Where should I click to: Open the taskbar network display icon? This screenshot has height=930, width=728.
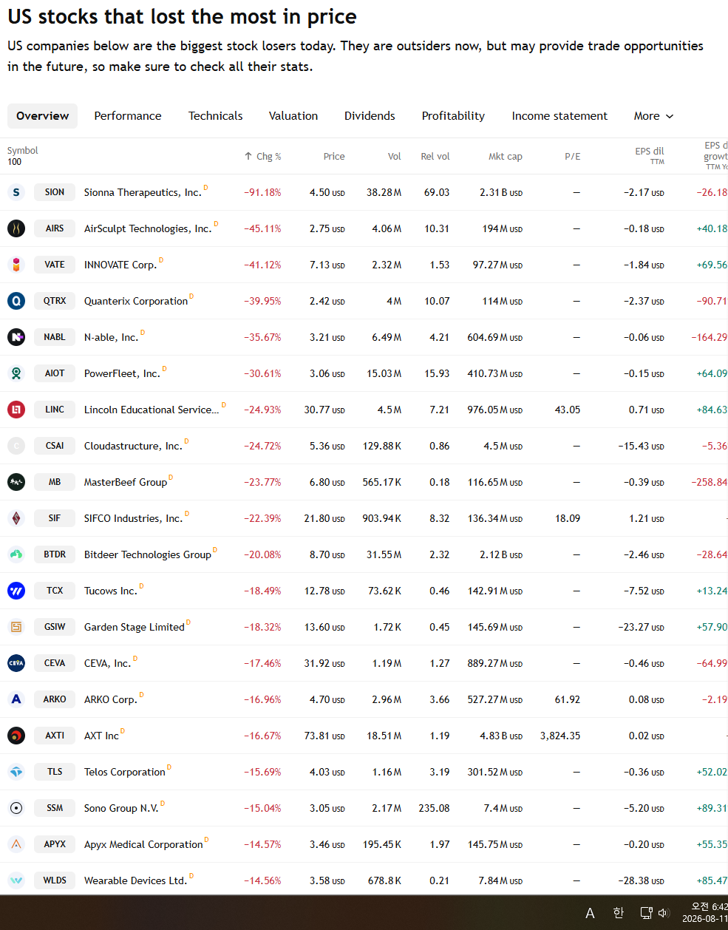(x=646, y=913)
